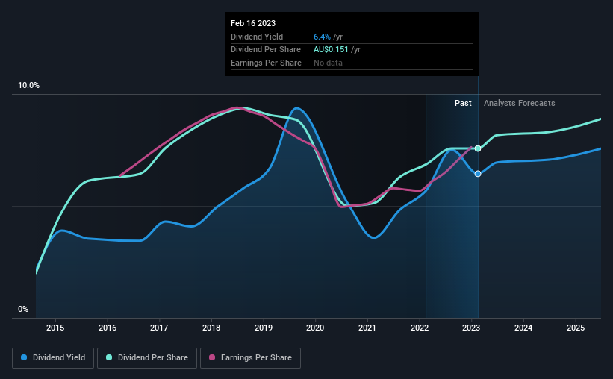
Task: Click the 2023 x-axis label
Action: (471, 328)
